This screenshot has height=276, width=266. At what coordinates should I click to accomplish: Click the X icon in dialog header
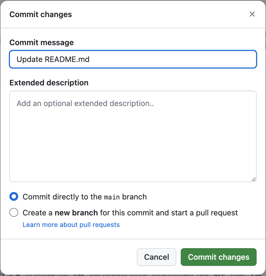tap(252, 14)
